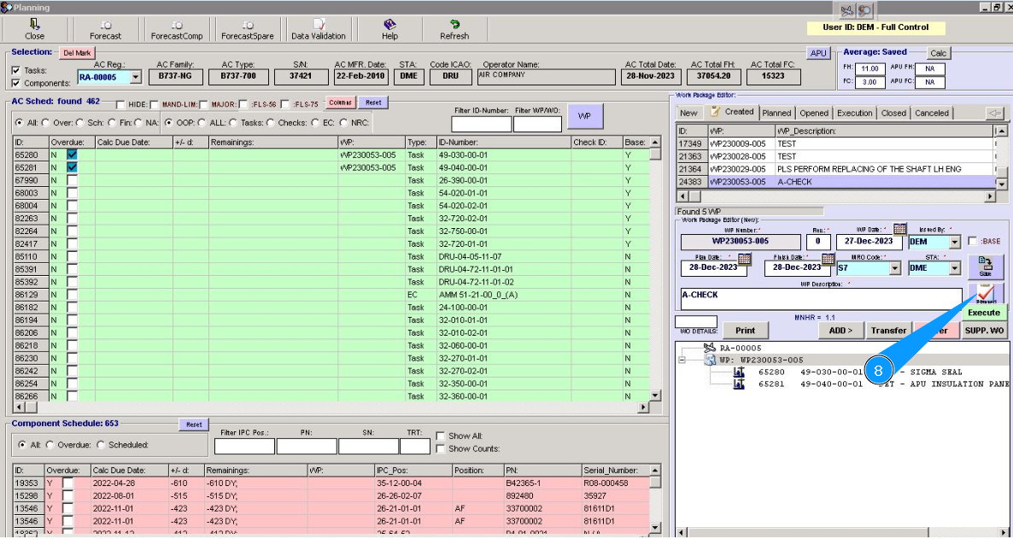Switch to the Planned tab
This screenshot has height=539, width=1013.
(x=776, y=113)
